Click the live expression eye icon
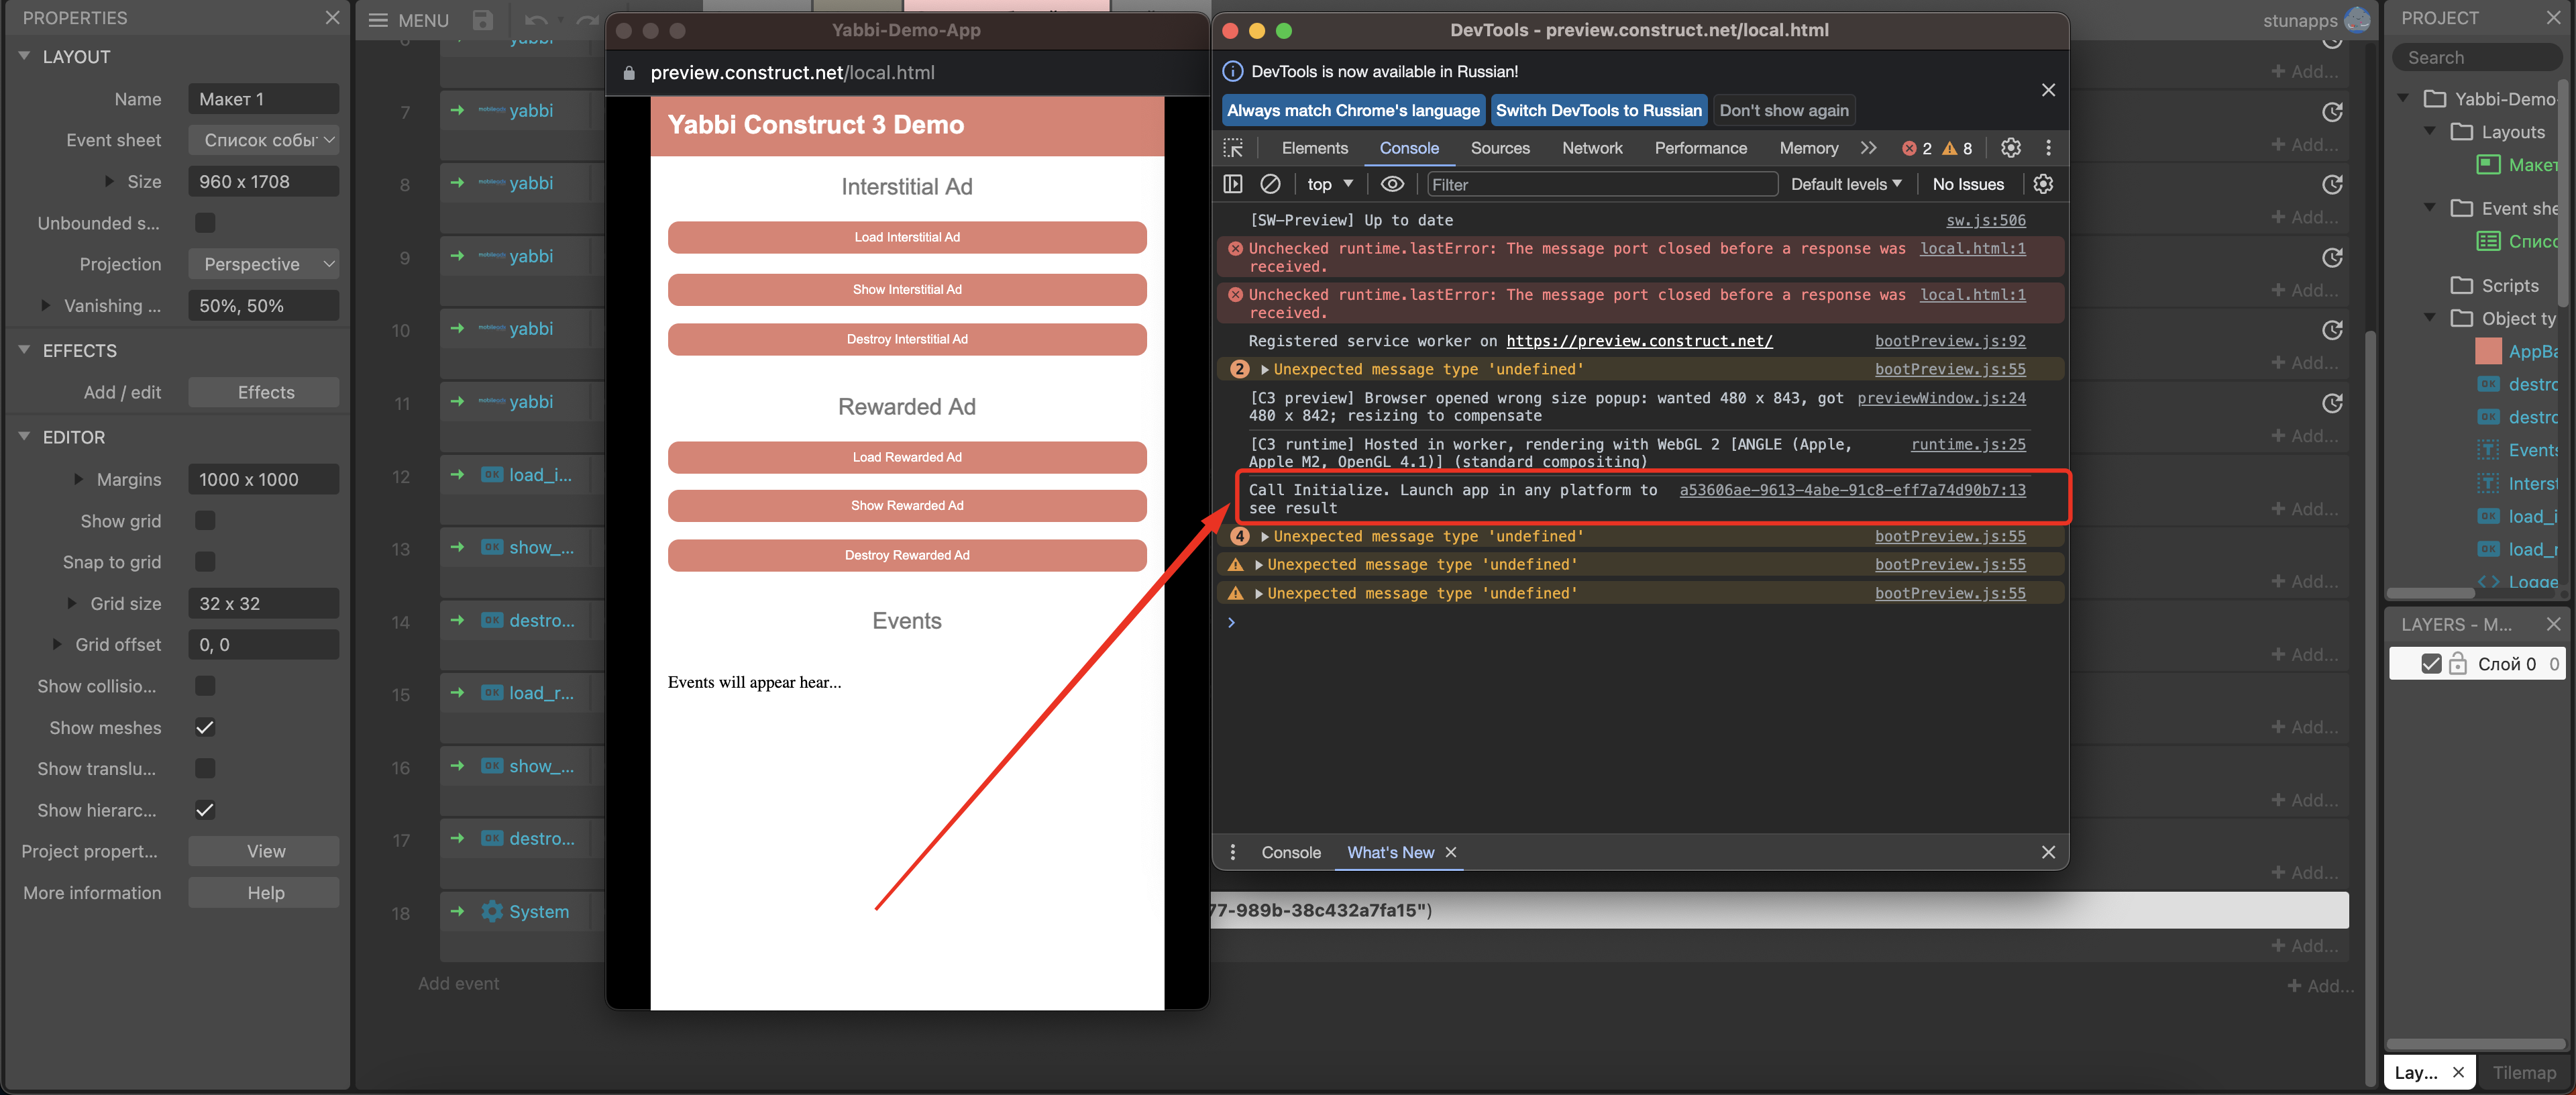The height and width of the screenshot is (1095, 2576). (x=1391, y=184)
